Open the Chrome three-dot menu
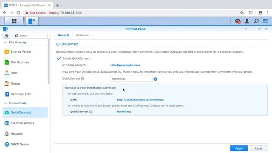Viewport: 272px width, 153px height. (267, 13)
